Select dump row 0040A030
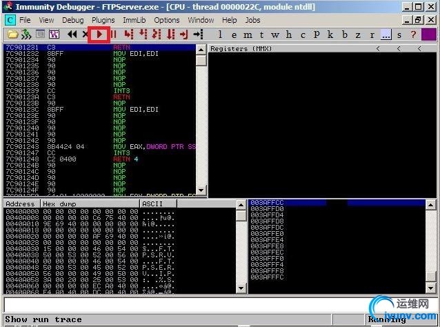Screen dimensions: 440x327 coord(119,249)
